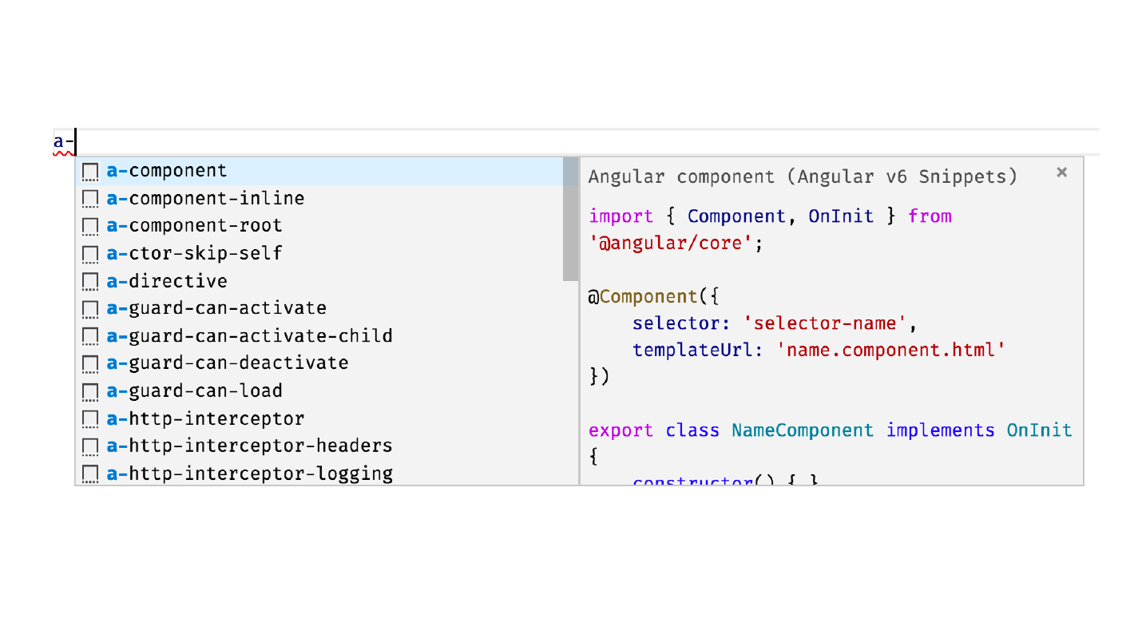
Task: Click 'name.component.html' in the preview
Action: tap(890, 350)
